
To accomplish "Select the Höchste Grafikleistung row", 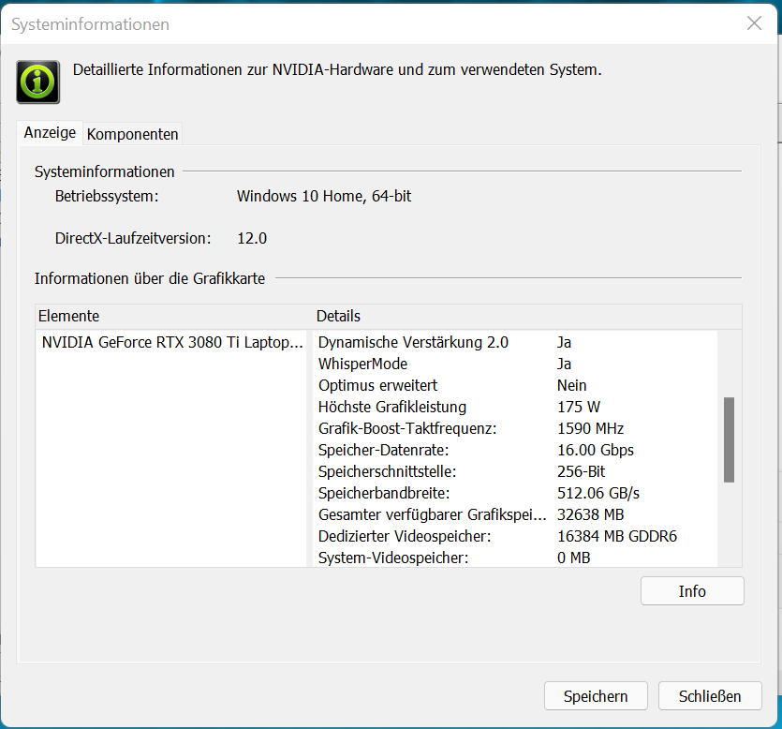I will pos(515,407).
